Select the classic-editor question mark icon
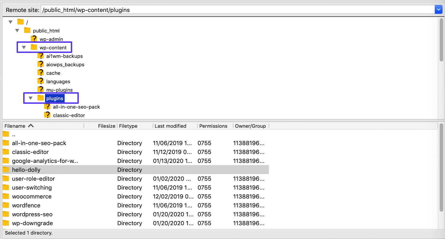The height and width of the screenshot is (239, 445). click(47, 115)
